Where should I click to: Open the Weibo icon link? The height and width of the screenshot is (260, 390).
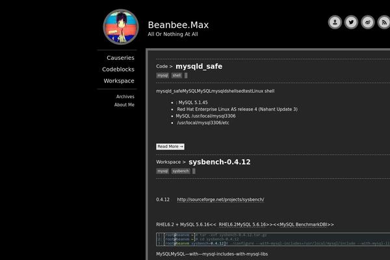click(x=368, y=22)
